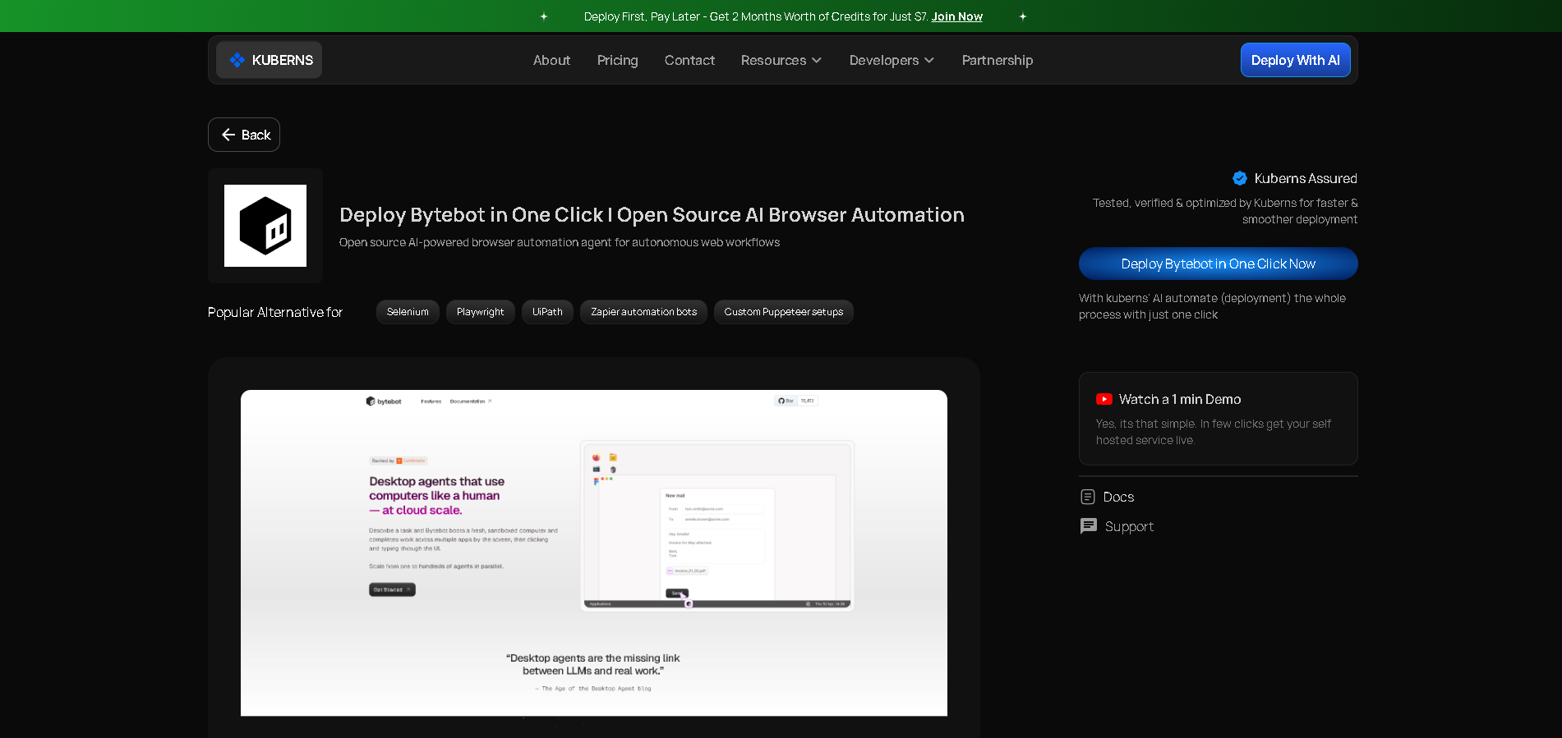Click the sparkle star left of banner
This screenshot has width=1562, height=738.
[543, 16]
